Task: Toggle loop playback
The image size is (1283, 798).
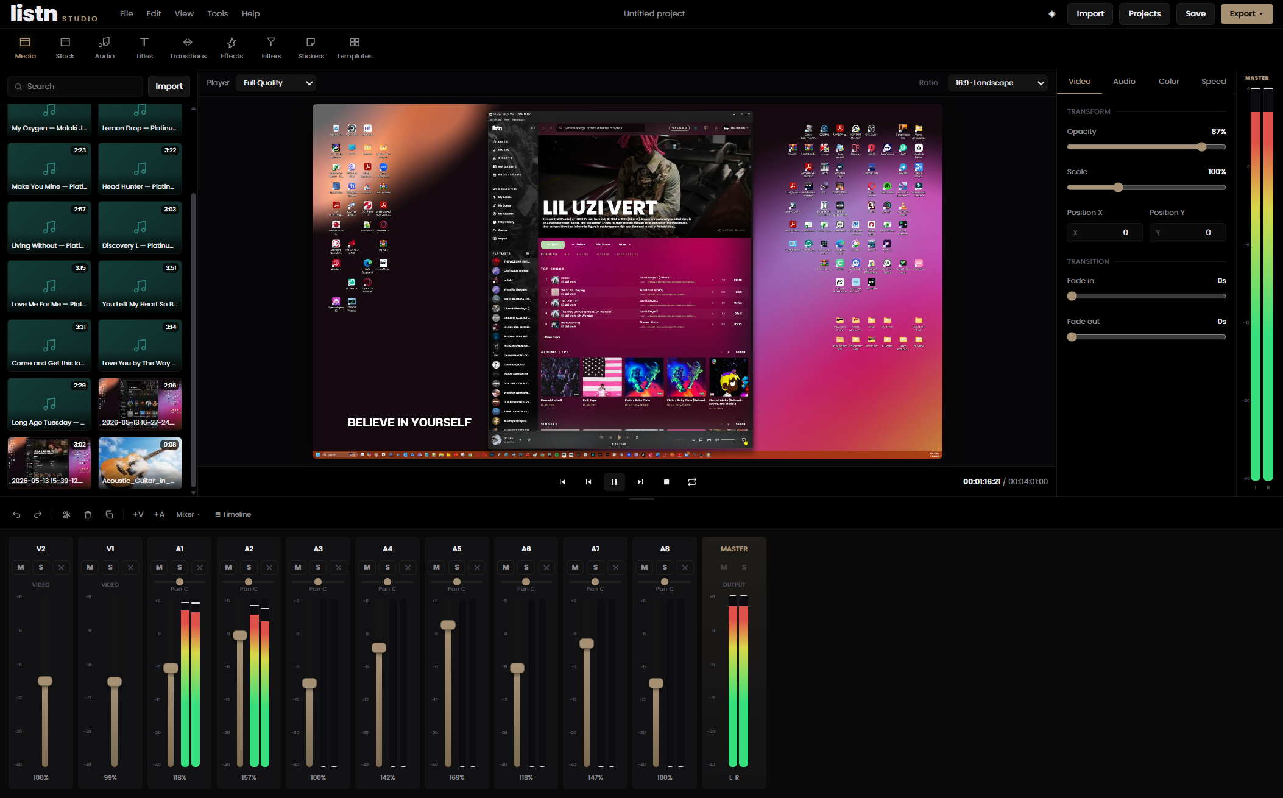Action: 692,482
